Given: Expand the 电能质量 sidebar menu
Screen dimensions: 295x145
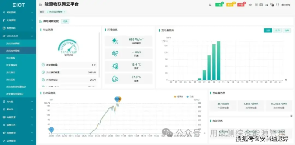Looking at the screenshot, I should pos(18,117).
